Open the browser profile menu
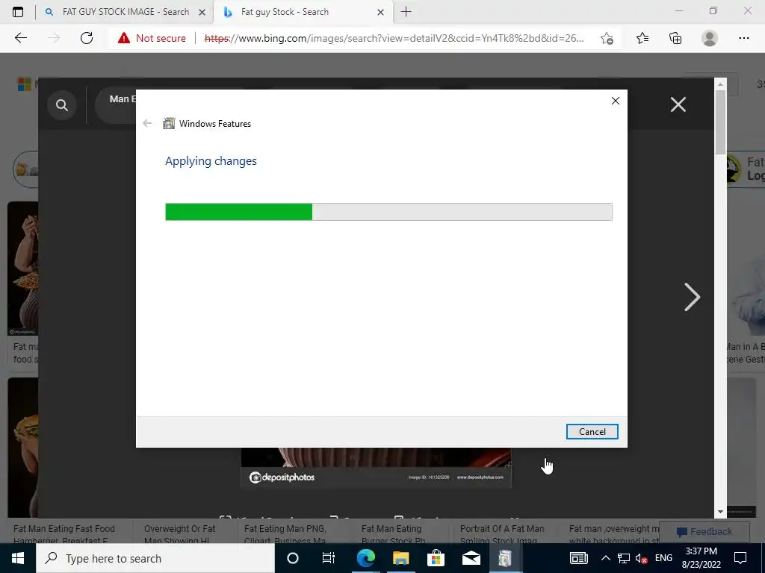Screen dimensions: 765x573 pyautogui.click(x=710, y=38)
